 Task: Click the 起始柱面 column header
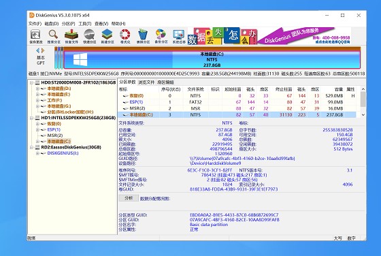232,89
